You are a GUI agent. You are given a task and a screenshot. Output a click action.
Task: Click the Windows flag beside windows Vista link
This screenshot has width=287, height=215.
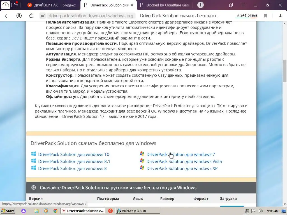(x=142, y=160)
